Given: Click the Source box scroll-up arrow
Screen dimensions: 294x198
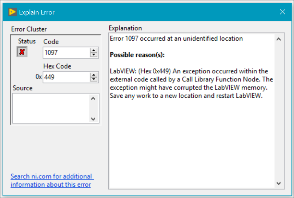Looking at the screenshot, I should point(93,98).
